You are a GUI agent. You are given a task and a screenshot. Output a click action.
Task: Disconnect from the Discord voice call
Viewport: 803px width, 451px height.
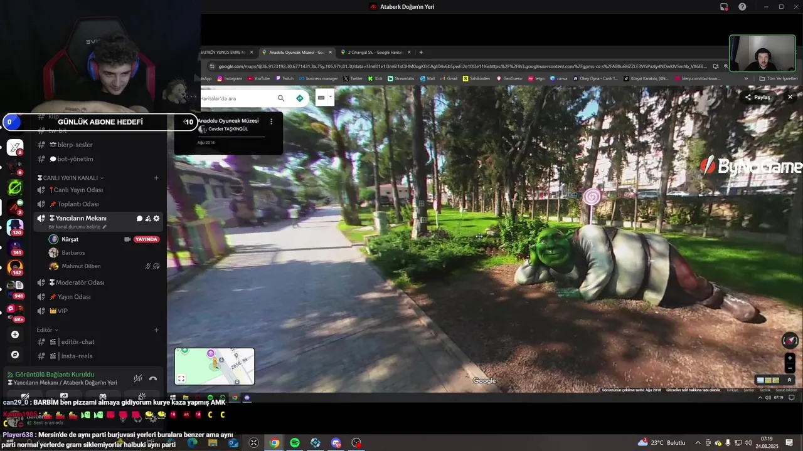[152, 378]
